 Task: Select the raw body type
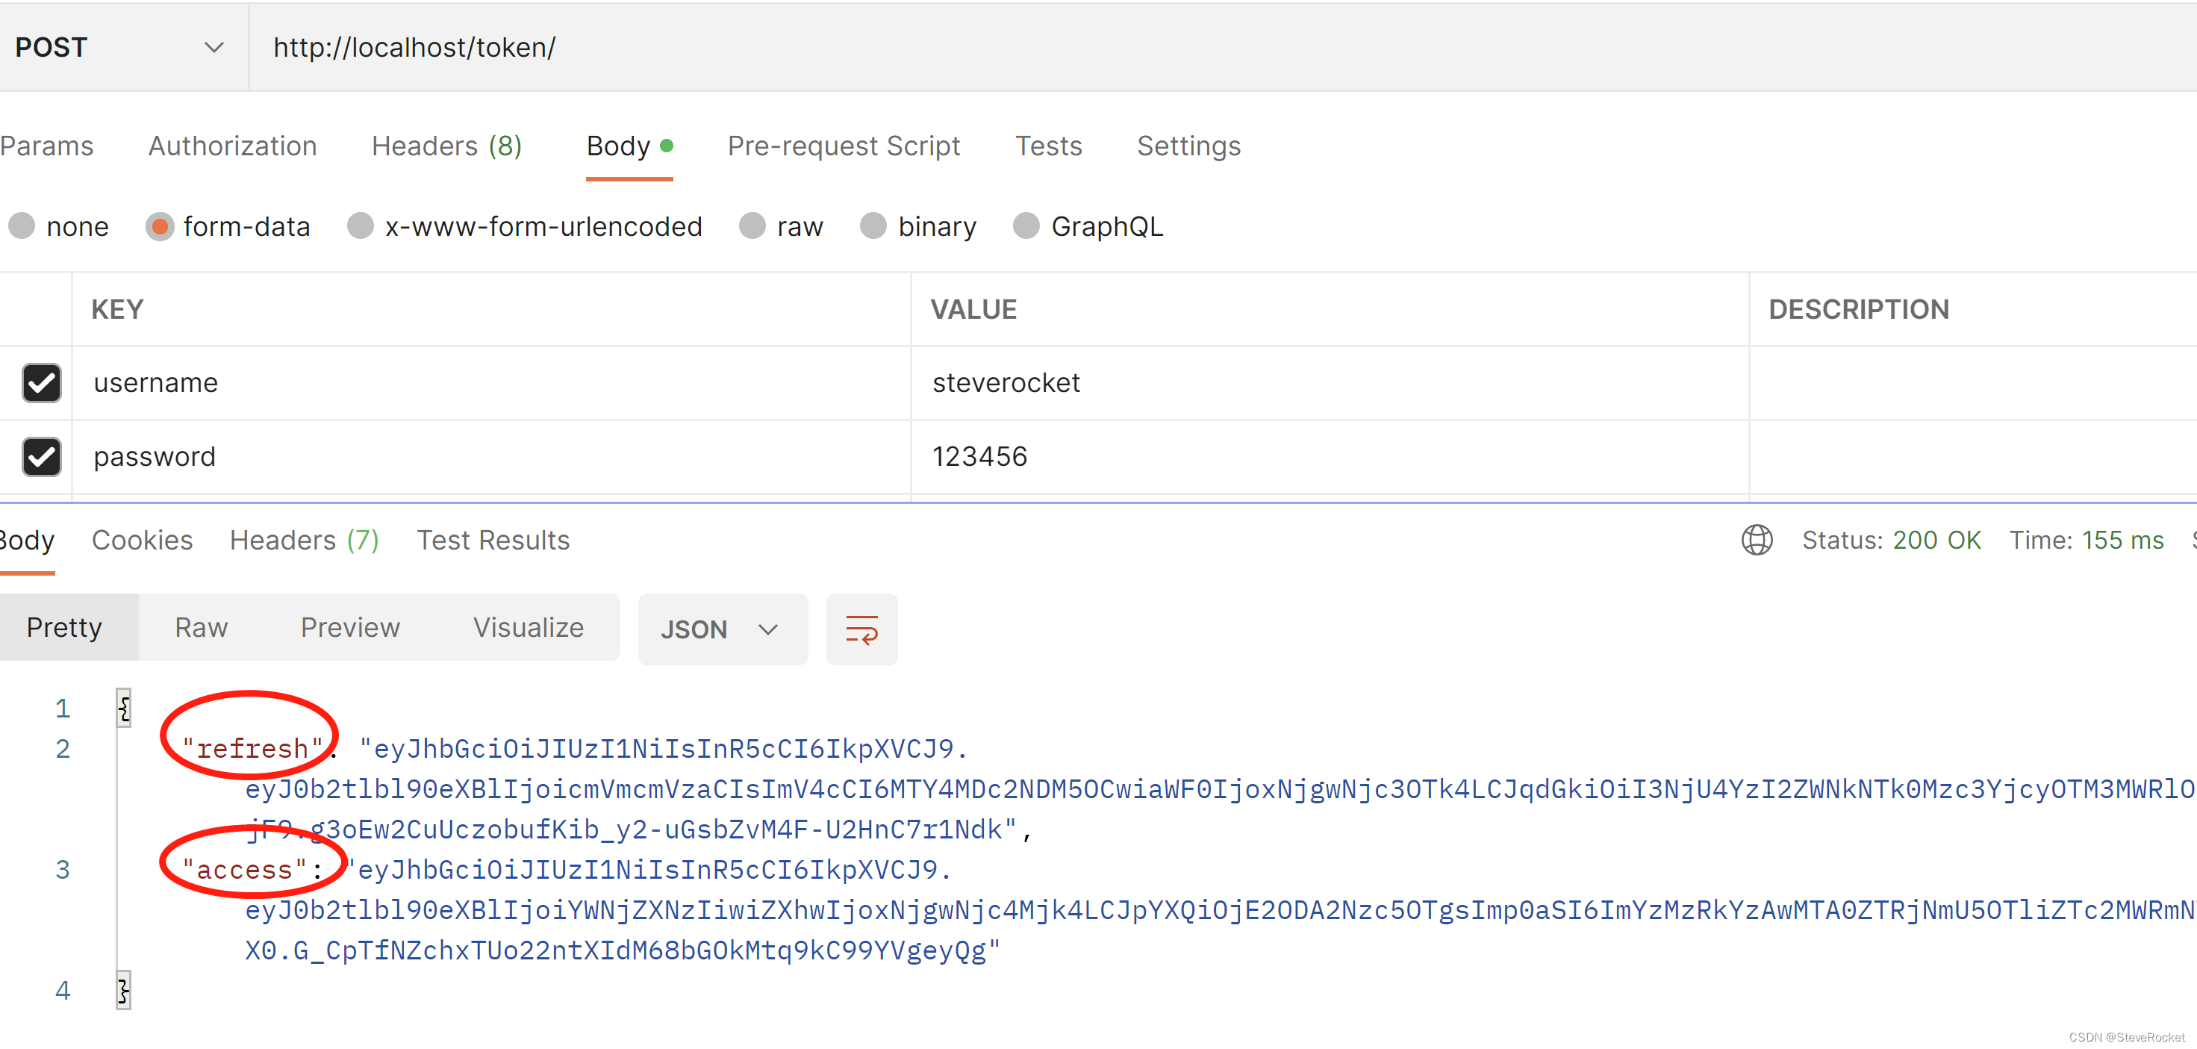[x=752, y=225]
